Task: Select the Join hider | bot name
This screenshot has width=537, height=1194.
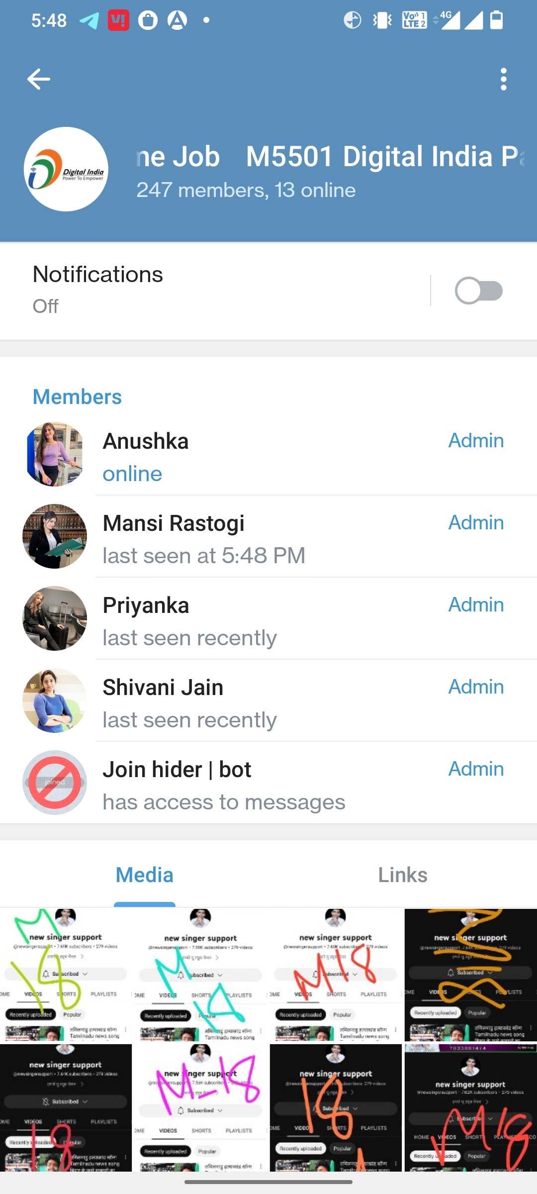Action: tap(177, 770)
